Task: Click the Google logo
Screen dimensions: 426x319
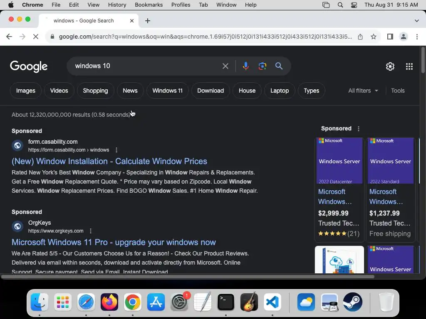Action: coord(29,66)
